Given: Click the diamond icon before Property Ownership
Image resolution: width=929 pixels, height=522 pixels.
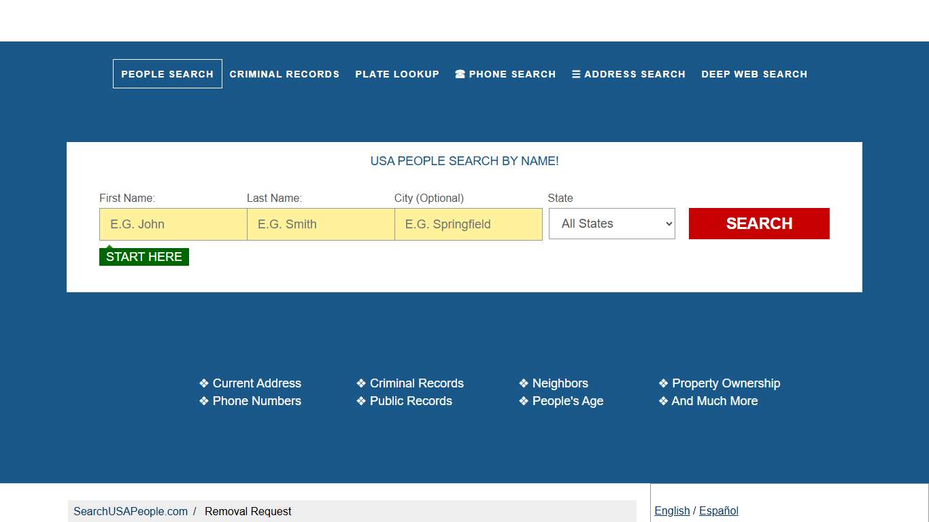Looking at the screenshot, I should pyautogui.click(x=663, y=383).
